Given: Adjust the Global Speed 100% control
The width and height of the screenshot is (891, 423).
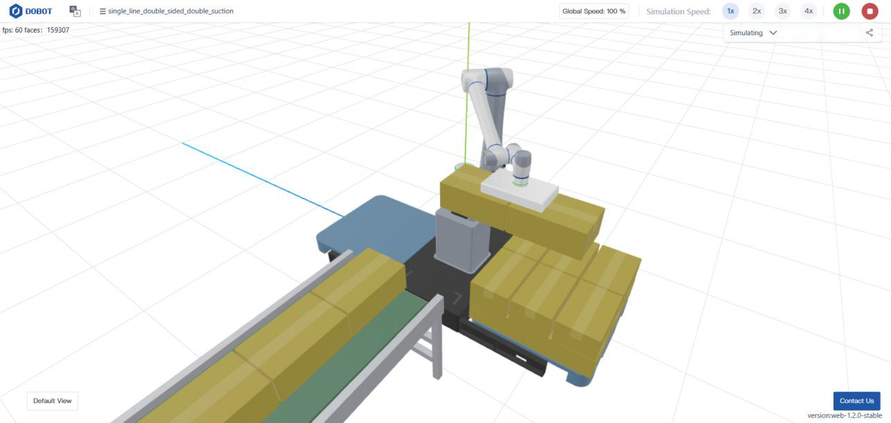Looking at the screenshot, I should click(x=593, y=11).
